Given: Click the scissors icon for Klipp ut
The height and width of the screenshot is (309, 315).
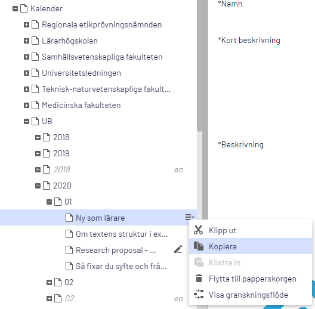Looking at the screenshot, I should point(198,230).
